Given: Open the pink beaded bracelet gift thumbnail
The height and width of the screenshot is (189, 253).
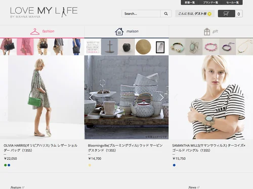Looking at the screenshot, I should [x=211, y=47].
